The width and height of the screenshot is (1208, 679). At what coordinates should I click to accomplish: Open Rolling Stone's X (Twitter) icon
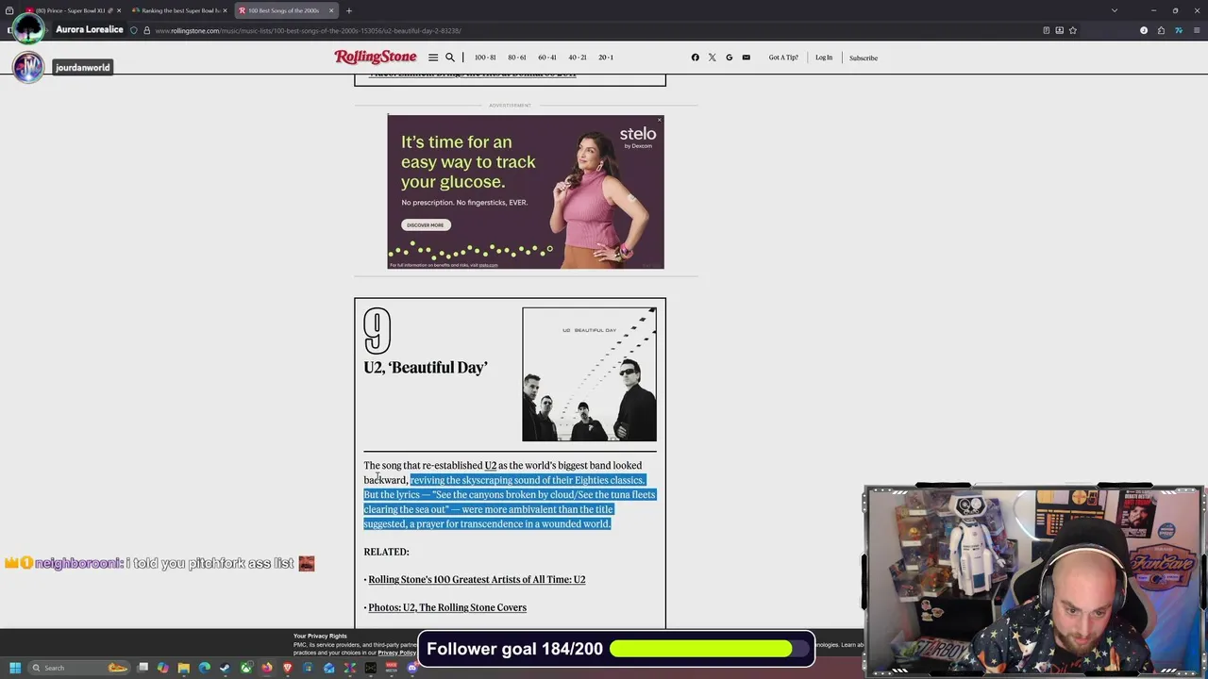[713, 58]
